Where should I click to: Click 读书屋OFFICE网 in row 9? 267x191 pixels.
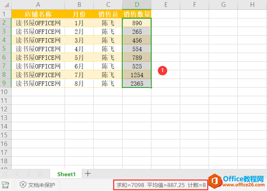38,83
